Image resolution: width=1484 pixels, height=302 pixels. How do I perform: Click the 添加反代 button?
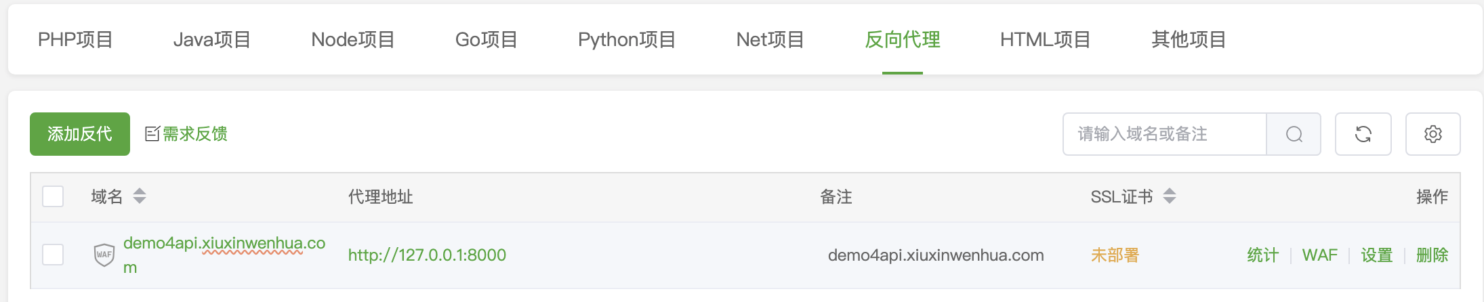pos(80,134)
